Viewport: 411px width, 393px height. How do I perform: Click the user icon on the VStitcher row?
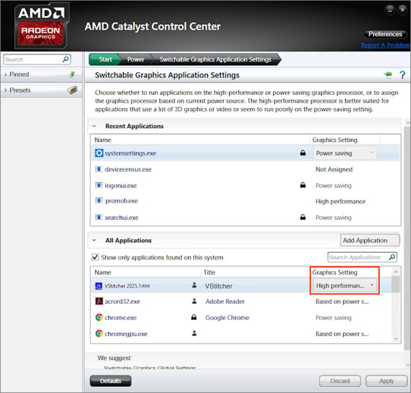point(194,285)
